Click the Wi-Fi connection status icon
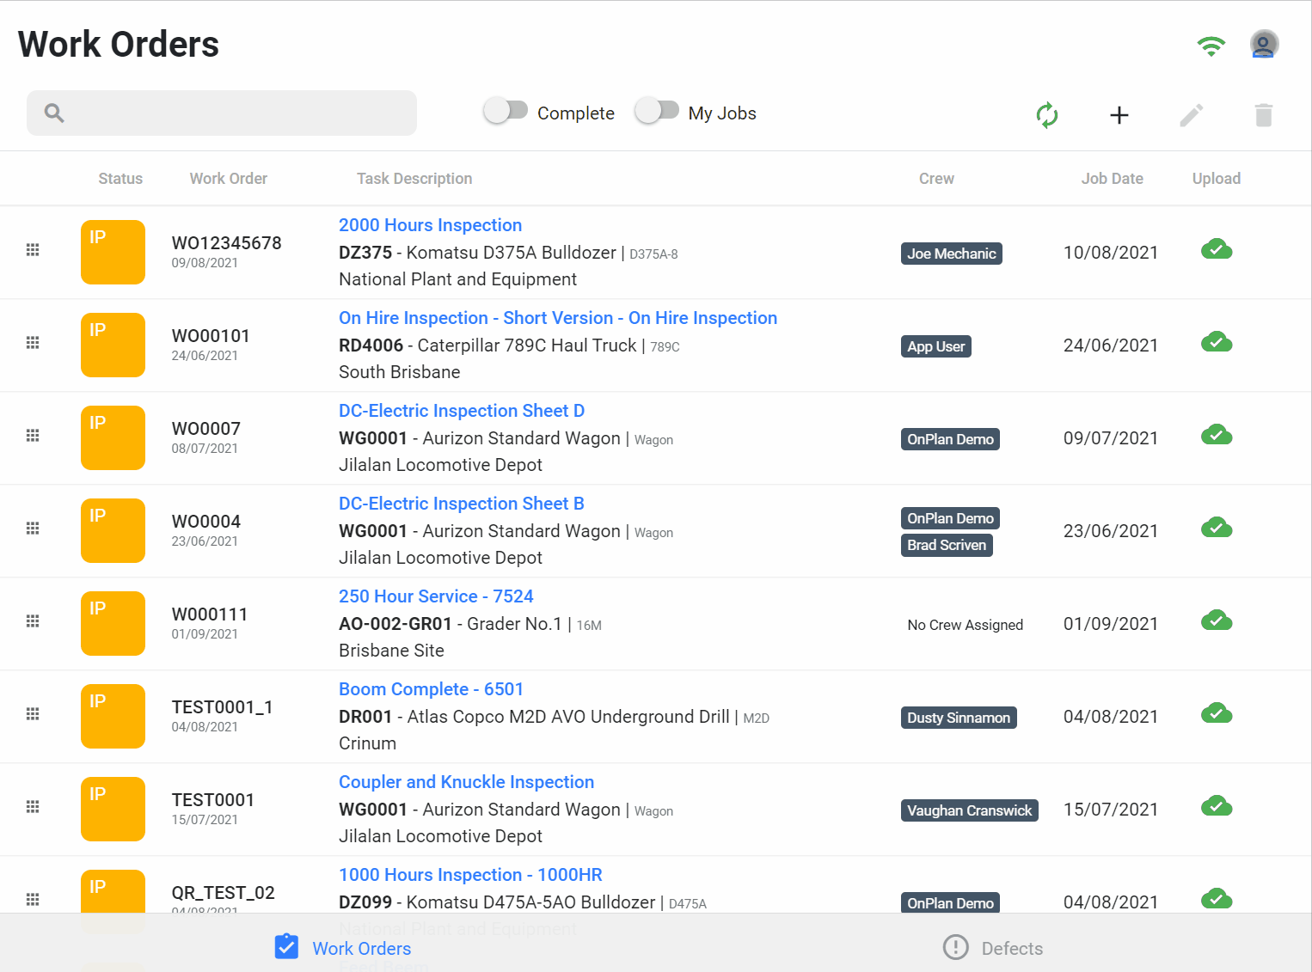The image size is (1312, 972). (x=1211, y=46)
